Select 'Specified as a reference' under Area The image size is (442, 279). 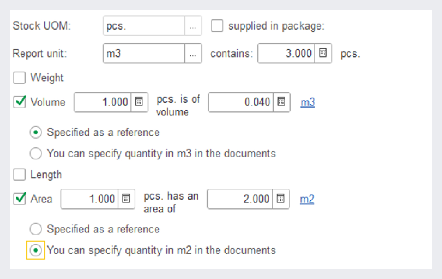[x=36, y=229]
